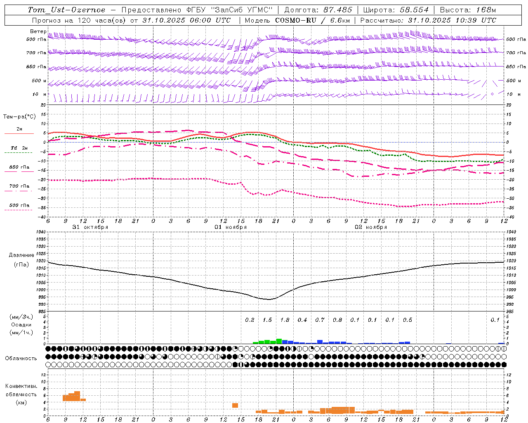Click the diamond calm-wind symbol in 10 м row

tap(492, 94)
